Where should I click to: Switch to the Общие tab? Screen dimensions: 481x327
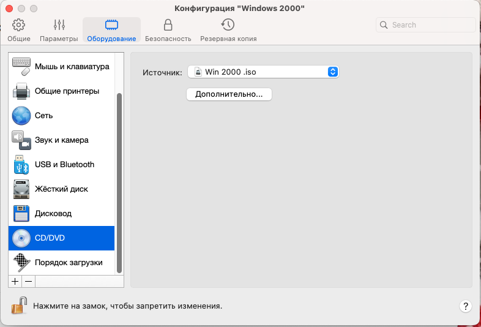click(19, 30)
